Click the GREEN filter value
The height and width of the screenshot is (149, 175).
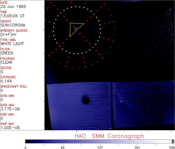(7, 53)
